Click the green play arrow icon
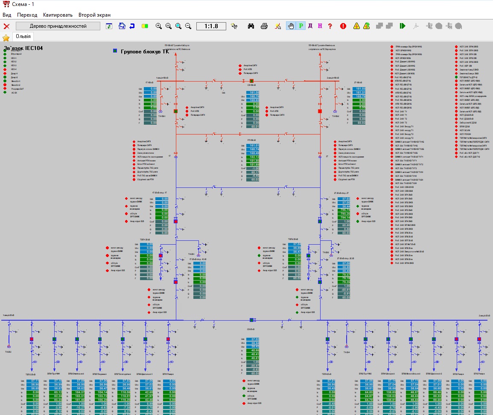 tap(402, 26)
